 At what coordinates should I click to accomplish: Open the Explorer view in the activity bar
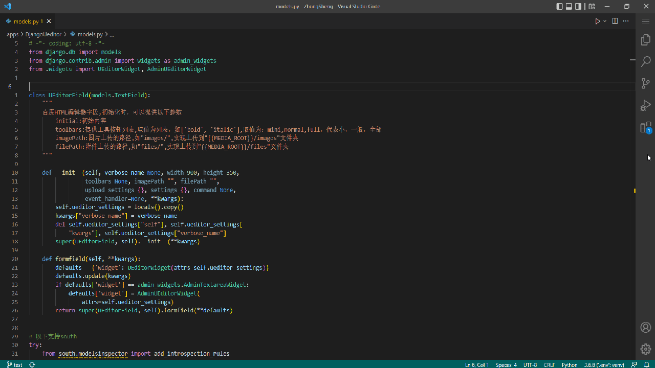[x=645, y=39]
